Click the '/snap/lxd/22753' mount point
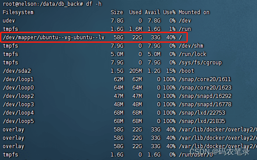Image resolution: width=257 pixels, height=160 pixels. click(x=202, y=113)
